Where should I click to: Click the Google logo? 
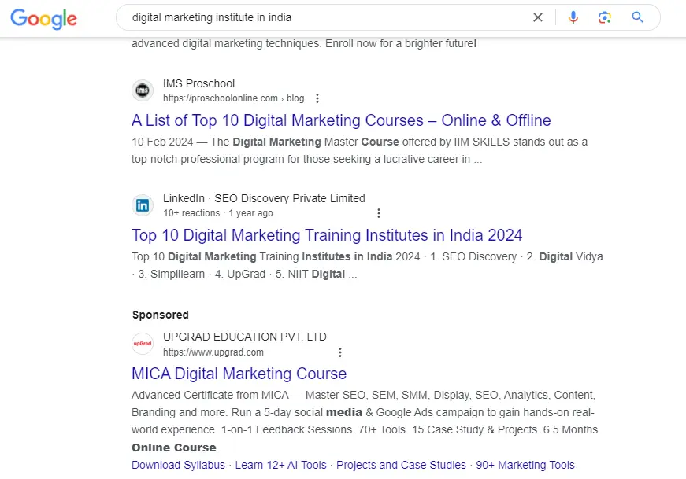(x=43, y=19)
